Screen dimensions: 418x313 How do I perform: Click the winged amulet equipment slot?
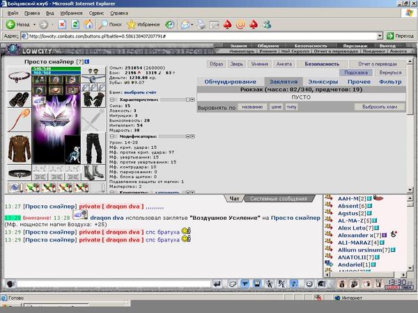tap(93, 79)
